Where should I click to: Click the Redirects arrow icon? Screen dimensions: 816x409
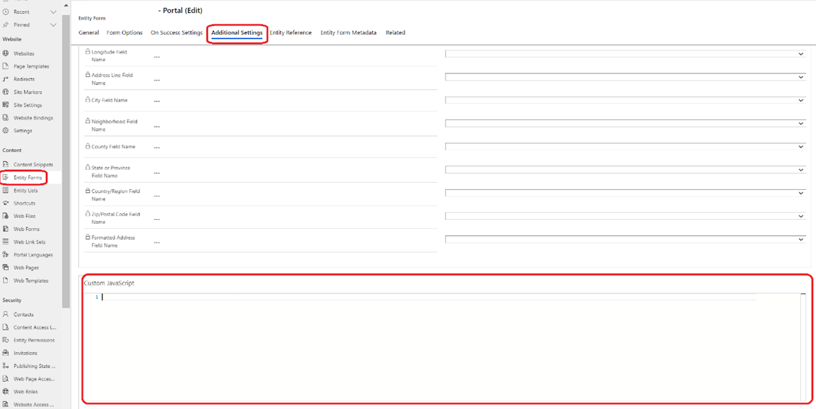coord(6,79)
